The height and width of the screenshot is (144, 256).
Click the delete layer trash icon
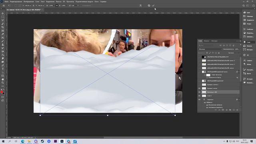coord(237,110)
